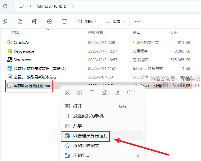201x161 pixels.
Task: Click the This PC monitor icon
Action: [21, 6]
